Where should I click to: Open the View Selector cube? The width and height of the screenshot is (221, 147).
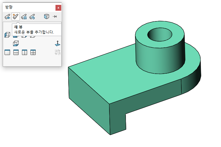[x=47, y=17]
